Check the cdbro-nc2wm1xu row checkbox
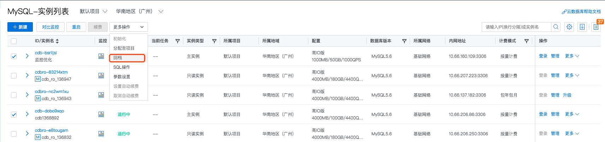Screen dimensions: 605x142 pyautogui.click(x=14, y=95)
